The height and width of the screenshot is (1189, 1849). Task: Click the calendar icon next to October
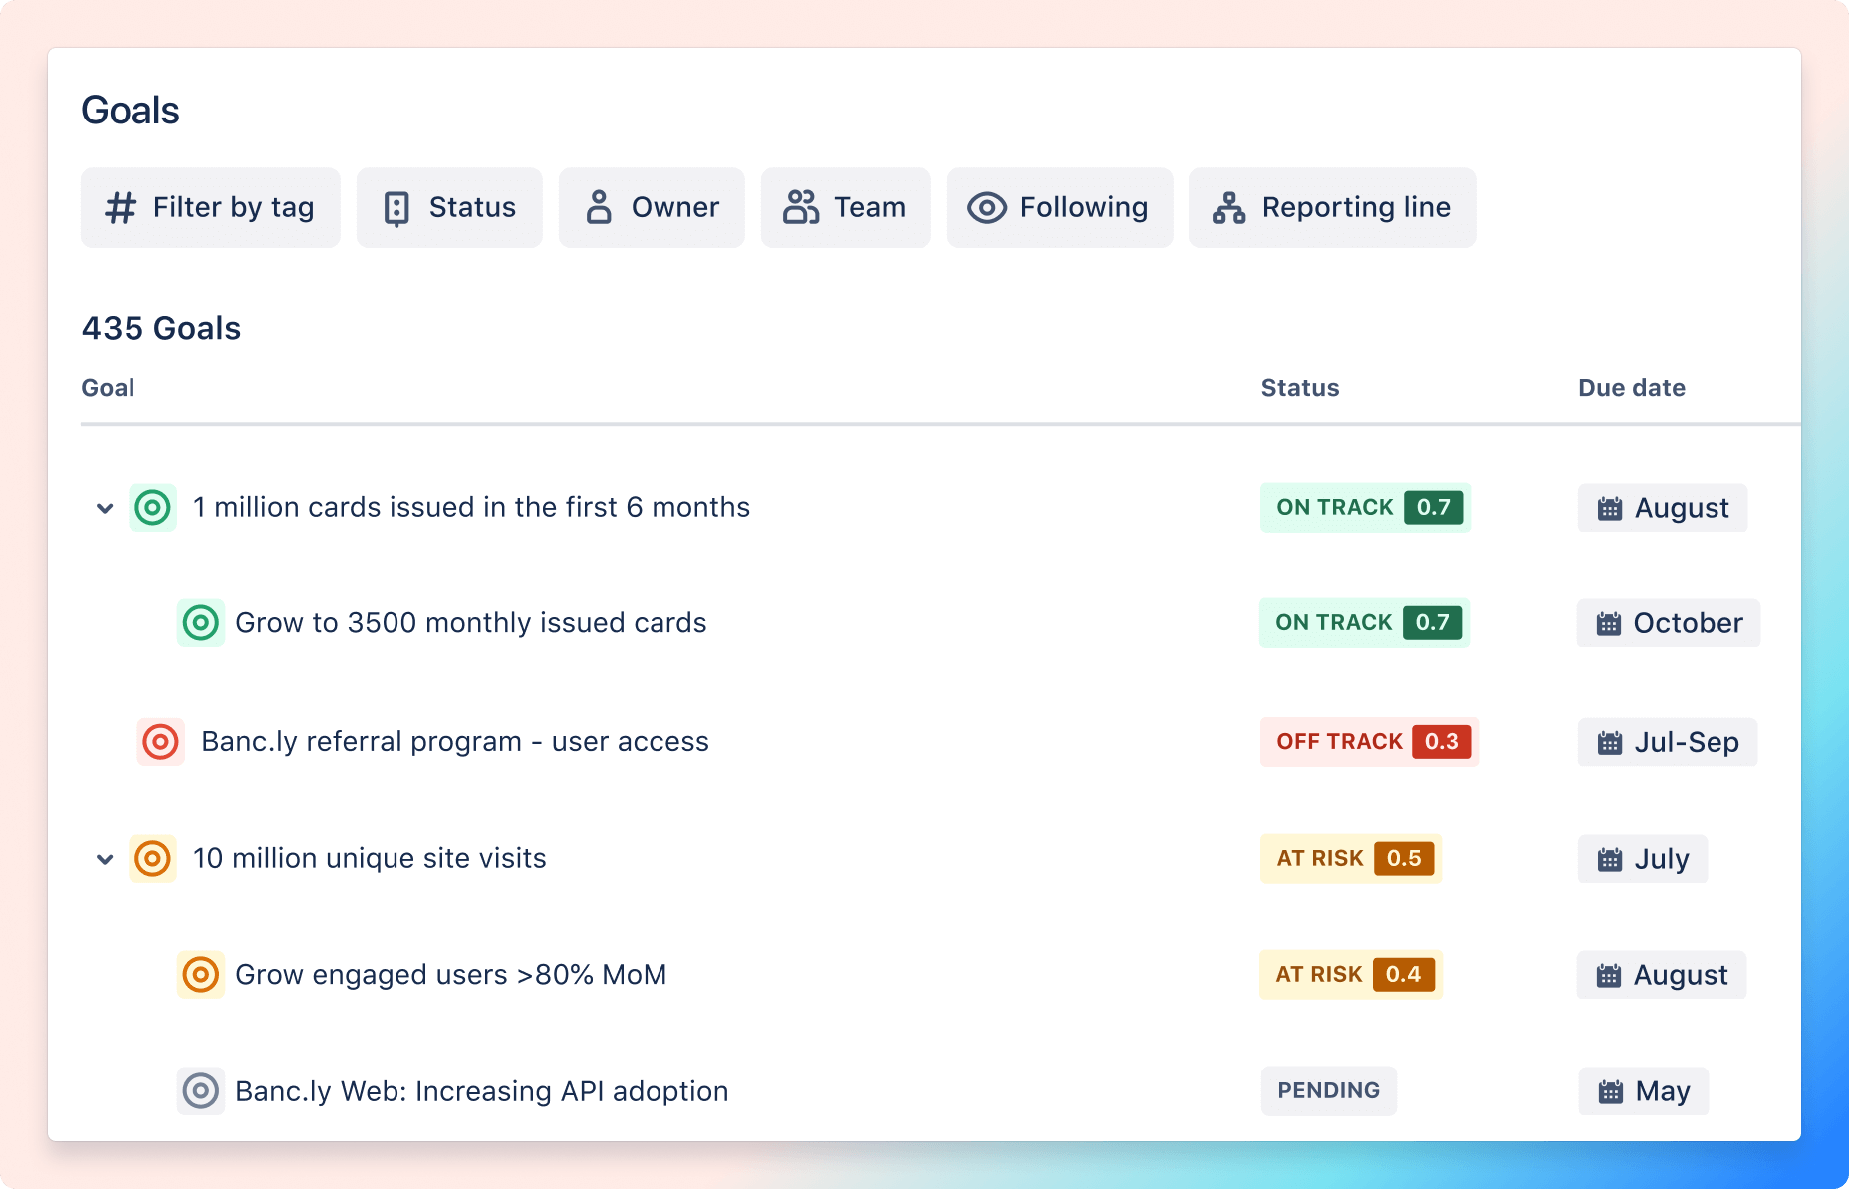(x=1607, y=623)
